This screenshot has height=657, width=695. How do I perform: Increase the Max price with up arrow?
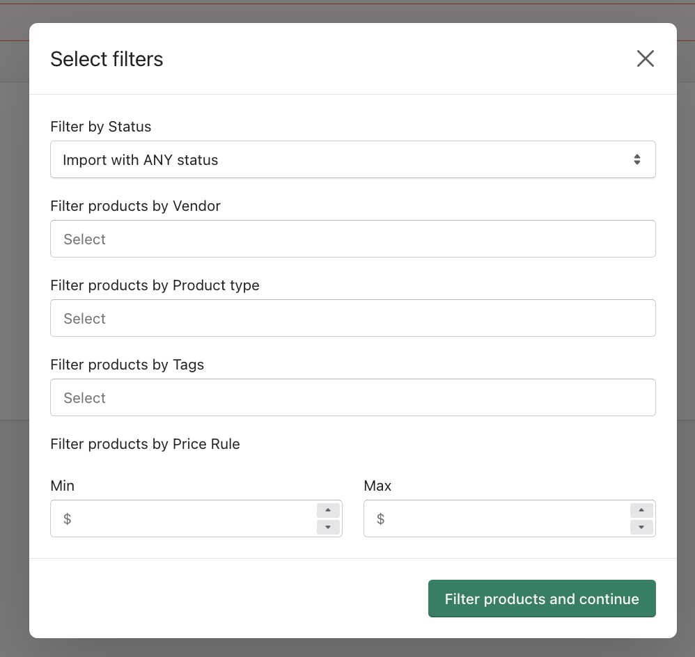[641, 510]
